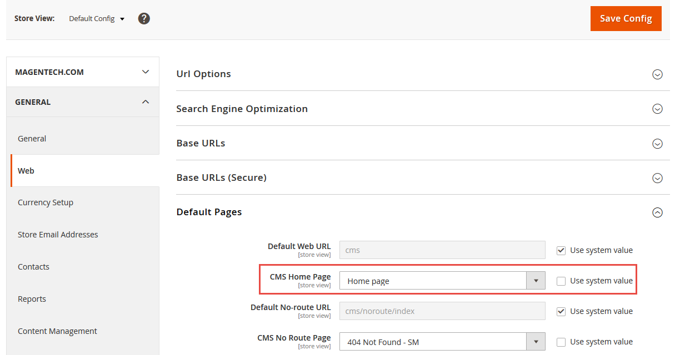The width and height of the screenshot is (675, 355).
Task: Collapse the Default Pages section
Action: [x=657, y=212]
